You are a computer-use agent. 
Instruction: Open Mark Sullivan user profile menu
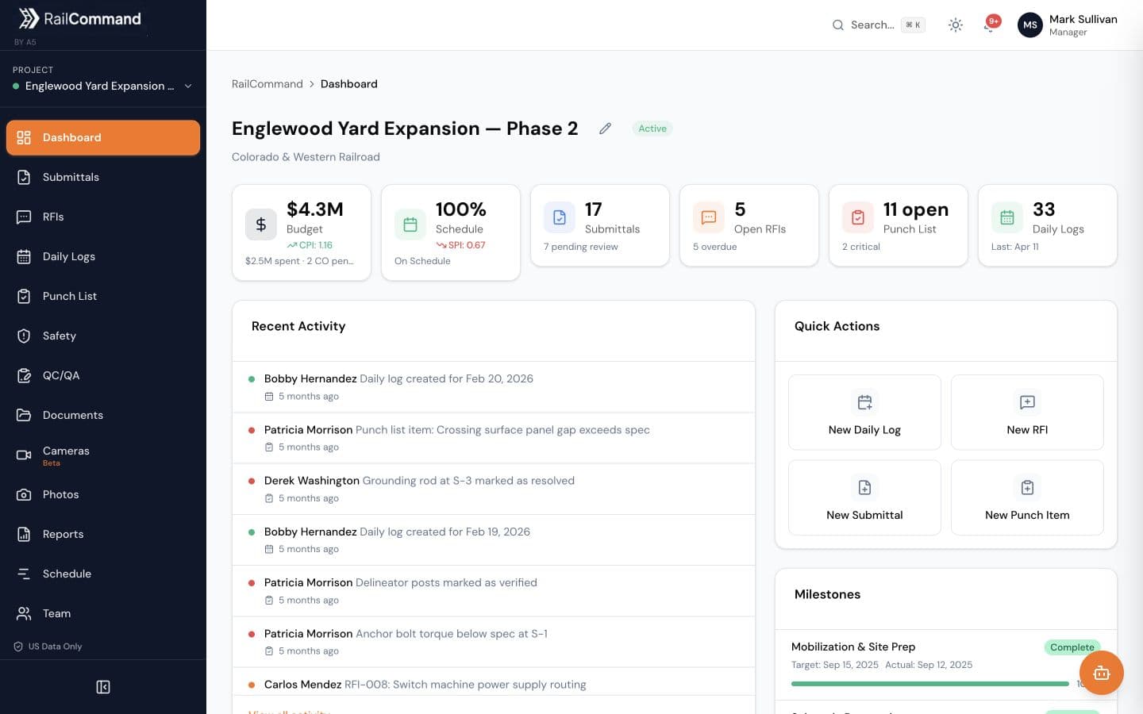[1068, 25]
